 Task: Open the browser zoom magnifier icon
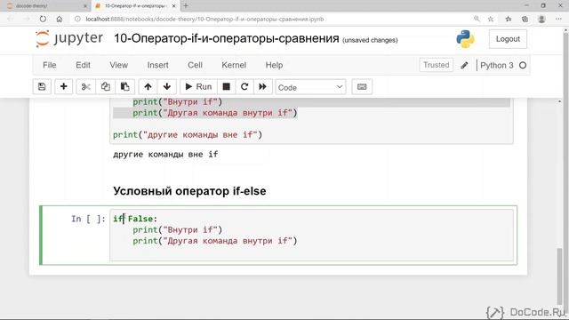(x=477, y=19)
